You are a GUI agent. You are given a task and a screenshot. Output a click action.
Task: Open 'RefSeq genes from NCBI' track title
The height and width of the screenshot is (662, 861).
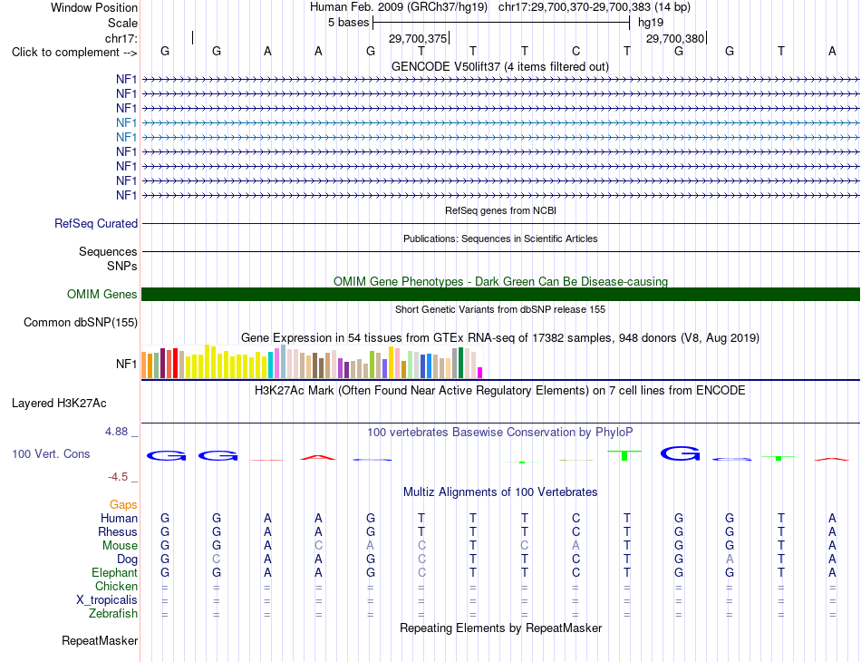[x=500, y=210]
